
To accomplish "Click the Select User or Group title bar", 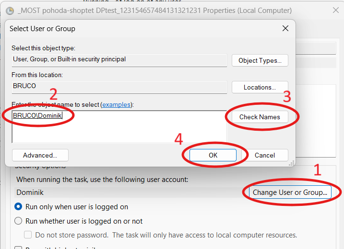I will click(144, 29).
